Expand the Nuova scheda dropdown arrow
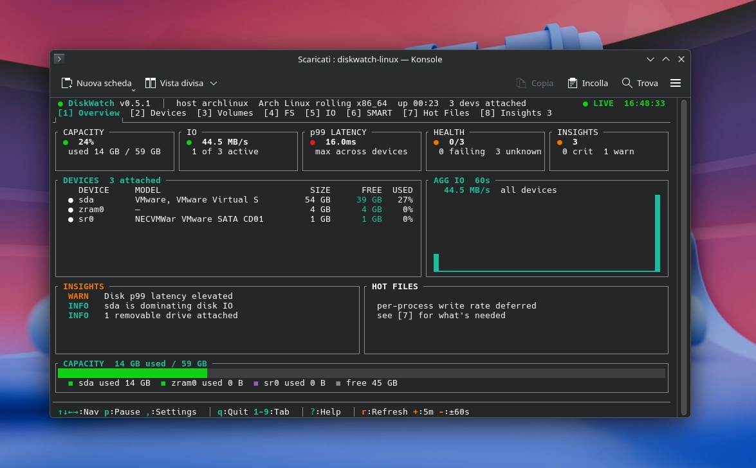Viewport: 756px width, 468px height. pos(134,89)
